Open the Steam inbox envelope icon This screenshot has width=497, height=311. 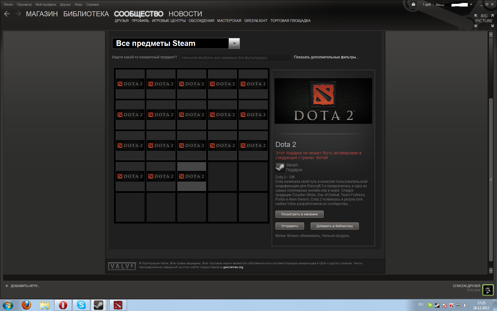pyautogui.click(x=413, y=4)
